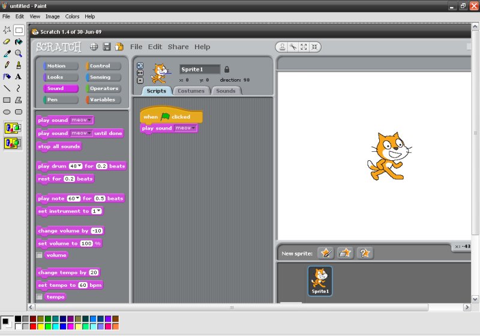
Task: Choose the Fill With Color bucket tool
Action: [19, 41]
